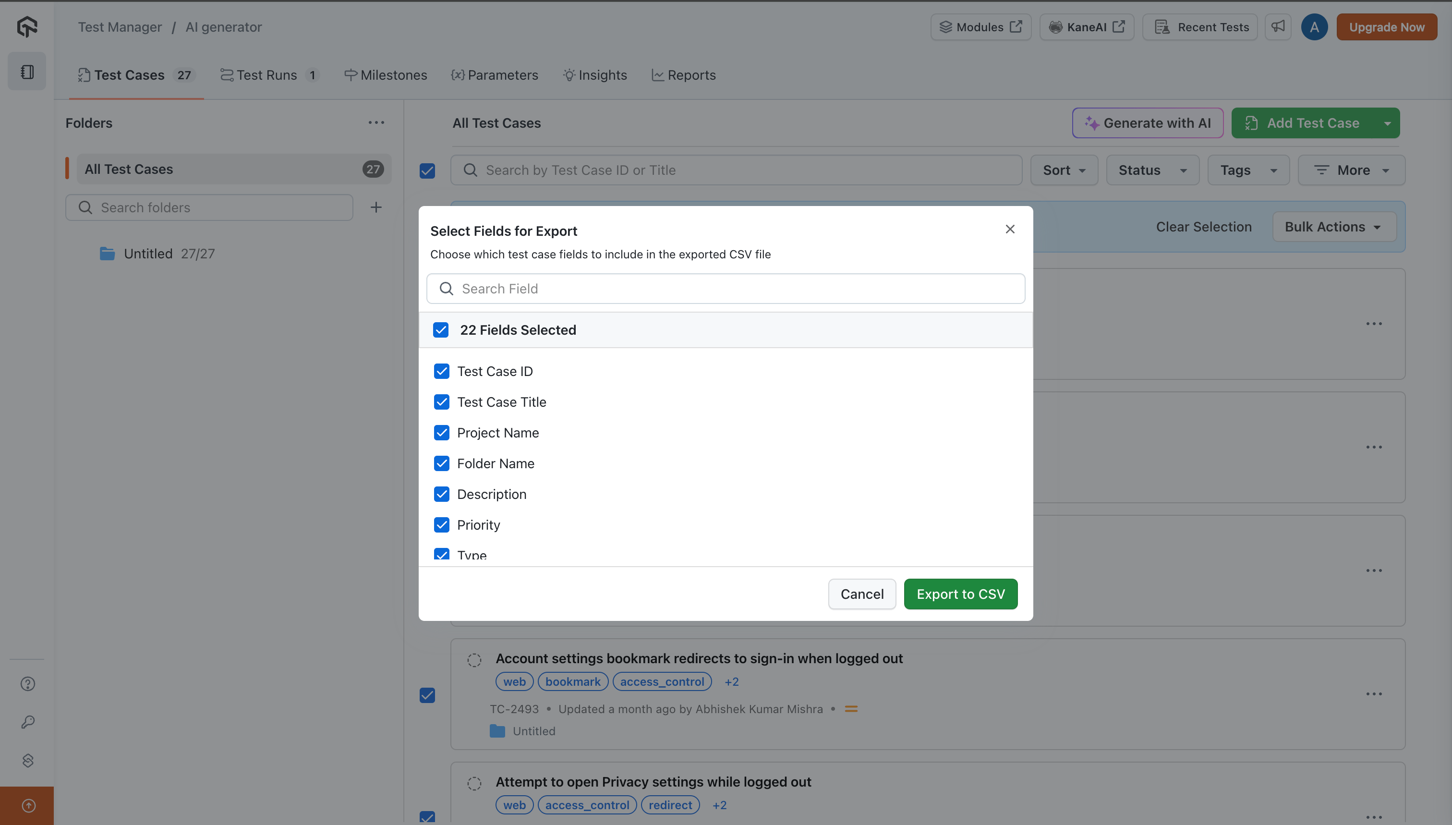Close the export dialog with X
This screenshot has height=825, width=1452.
[x=1010, y=229]
